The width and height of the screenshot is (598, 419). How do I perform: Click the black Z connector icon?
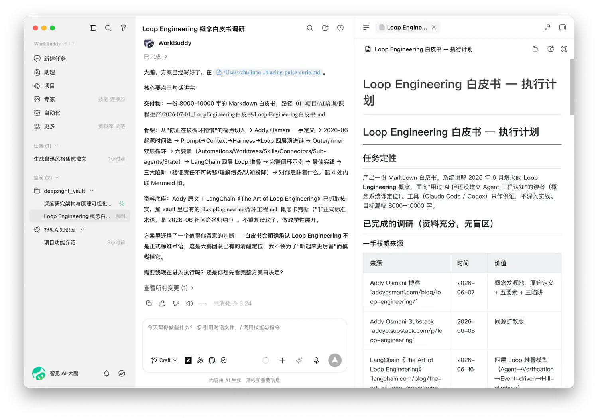point(188,360)
